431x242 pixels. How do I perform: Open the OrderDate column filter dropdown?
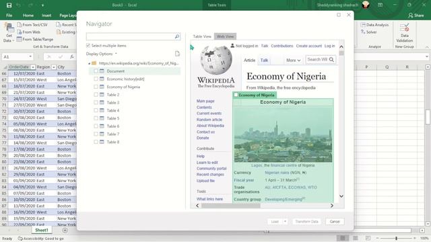[x=33, y=67]
